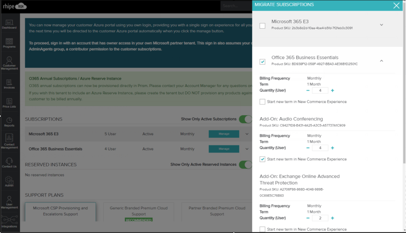Expand Office 365 Business Essentials row chevron
The height and width of the screenshot is (233, 406).
[x=247, y=149]
